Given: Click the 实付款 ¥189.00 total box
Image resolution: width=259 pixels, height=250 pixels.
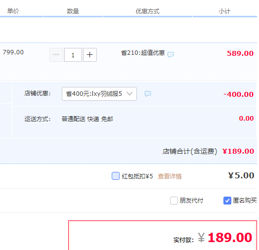Looking at the screenshot, I should click(x=163, y=235).
